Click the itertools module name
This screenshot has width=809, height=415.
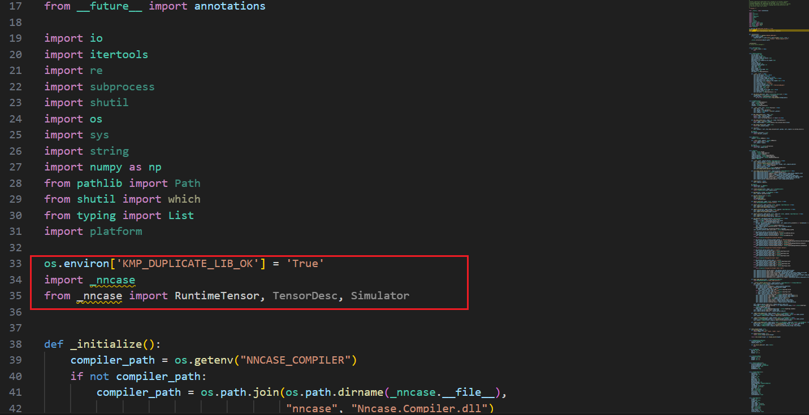(119, 55)
